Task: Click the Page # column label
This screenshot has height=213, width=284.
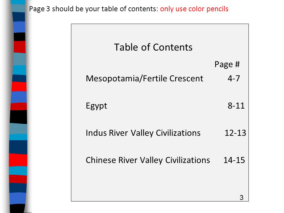Action: point(227,64)
